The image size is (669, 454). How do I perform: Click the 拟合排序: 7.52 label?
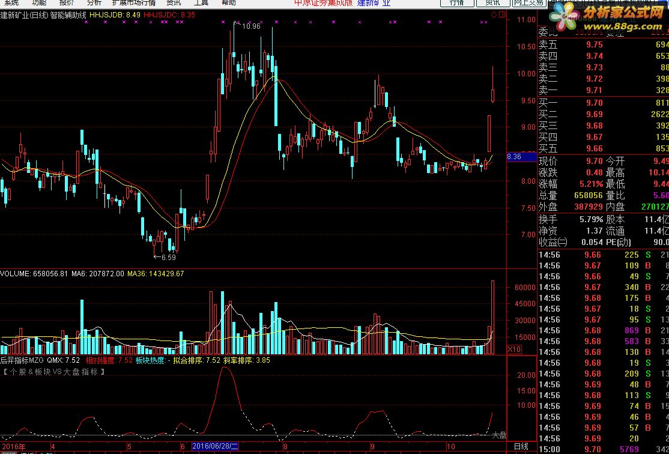point(197,360)
